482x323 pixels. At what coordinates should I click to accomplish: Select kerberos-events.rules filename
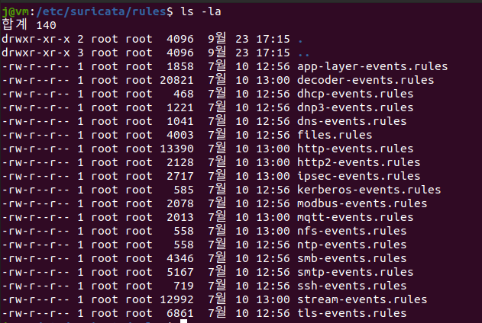click(x=369, y=190)
